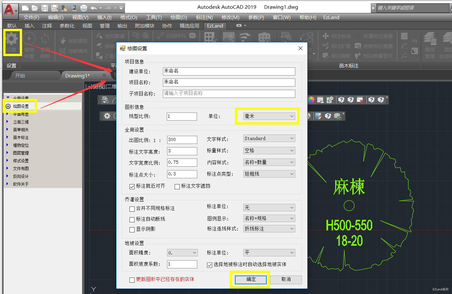The image size is (452, 294).
Task: Enable 显示阴影 checkbox
Action: [x=132, y=229]
